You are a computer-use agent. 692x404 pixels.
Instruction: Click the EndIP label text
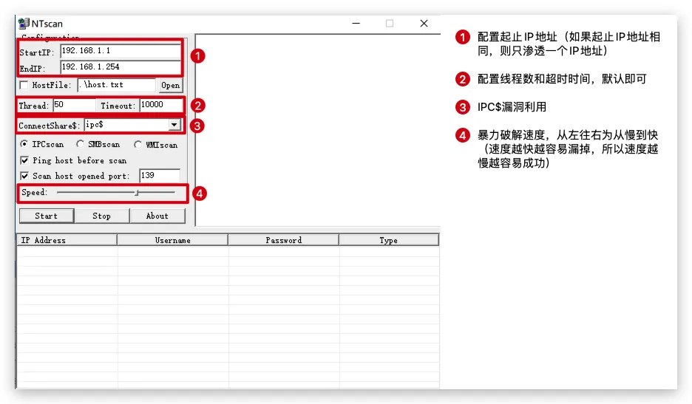coord(33,69)
